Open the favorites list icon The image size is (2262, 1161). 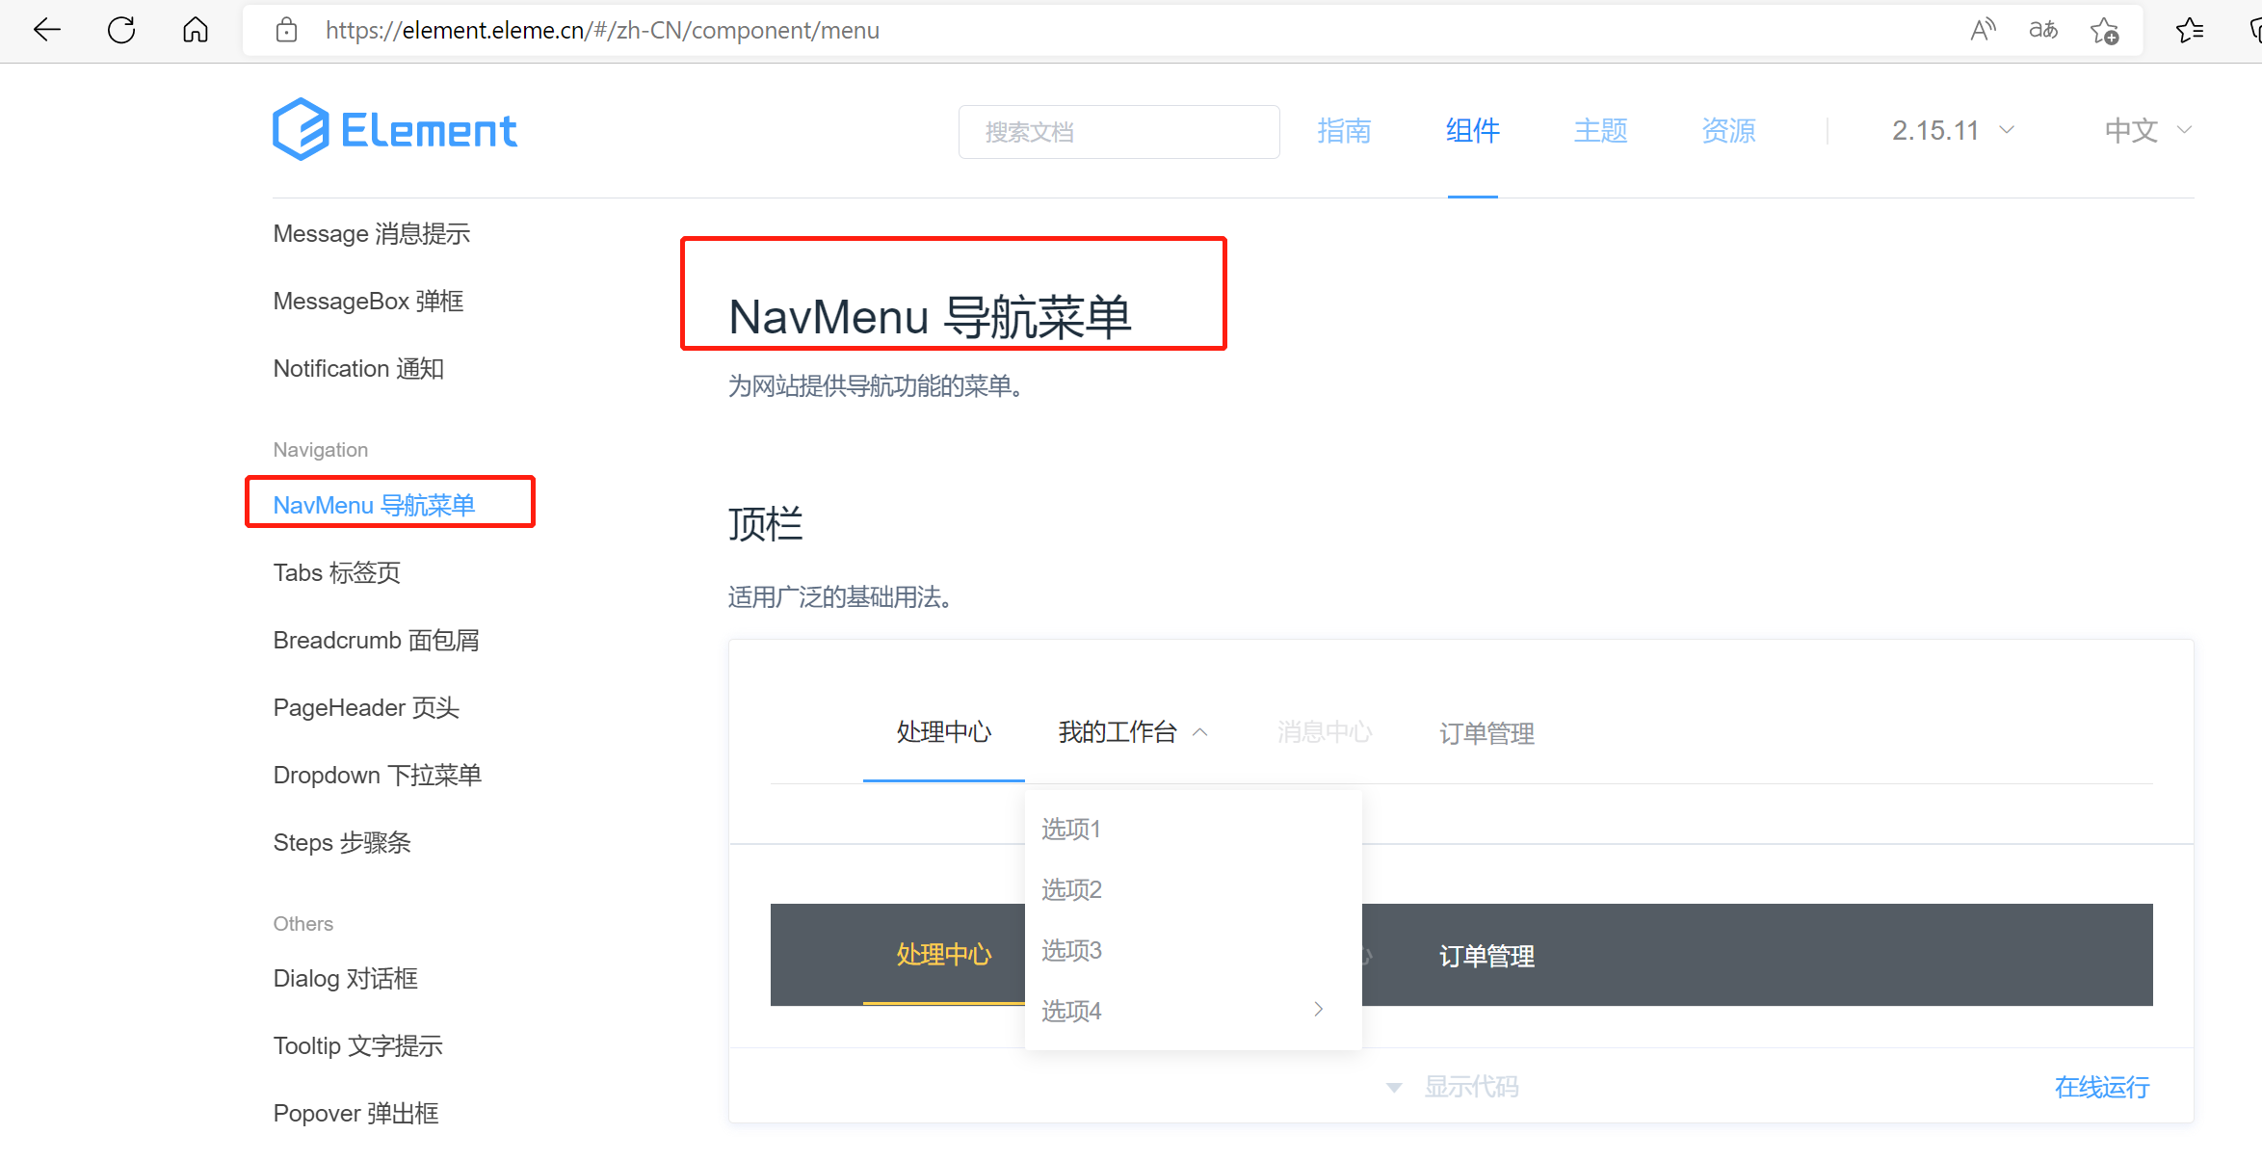pos(2189,30)
